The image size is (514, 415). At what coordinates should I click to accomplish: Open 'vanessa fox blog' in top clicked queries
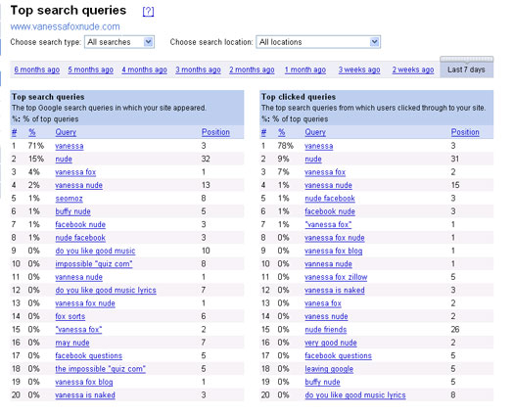[334, 251]
